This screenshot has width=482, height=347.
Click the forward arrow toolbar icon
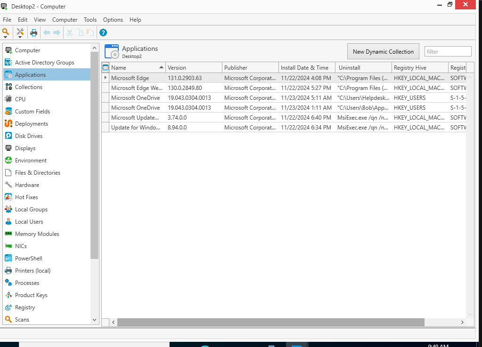pyautogui.click(x=57, y=32)
